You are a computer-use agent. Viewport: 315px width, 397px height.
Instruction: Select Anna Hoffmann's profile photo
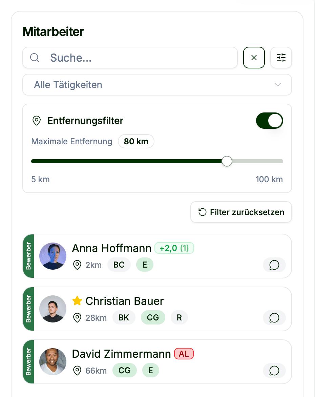53,256
